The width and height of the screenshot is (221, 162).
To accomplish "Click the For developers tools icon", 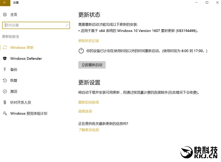I will point(5,102).
